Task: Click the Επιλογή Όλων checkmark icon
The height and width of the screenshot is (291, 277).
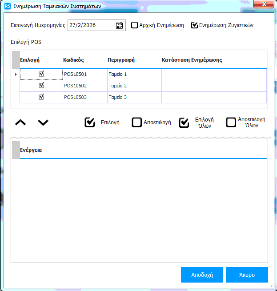Action: 184,122
